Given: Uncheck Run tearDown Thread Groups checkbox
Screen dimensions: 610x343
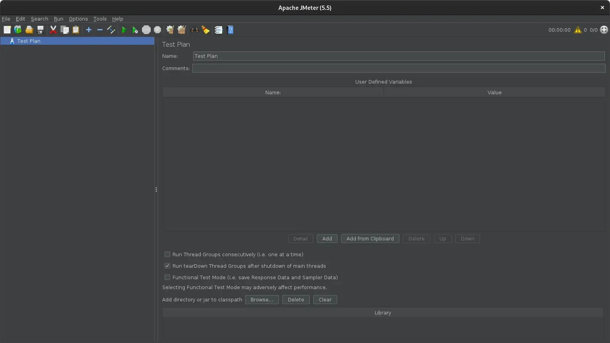Looking at the screenshot, I should click(x=167, y=266).
